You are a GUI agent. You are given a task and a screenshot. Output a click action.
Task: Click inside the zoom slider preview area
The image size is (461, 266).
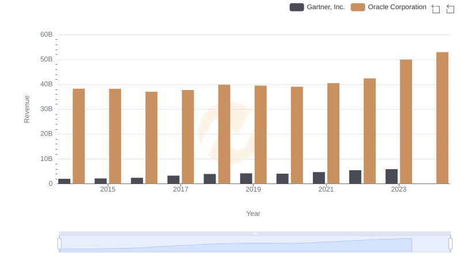[255, 244]
